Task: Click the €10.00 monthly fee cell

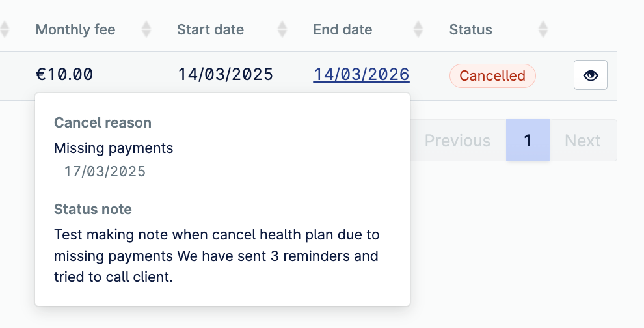Action: tap(64, 75)
